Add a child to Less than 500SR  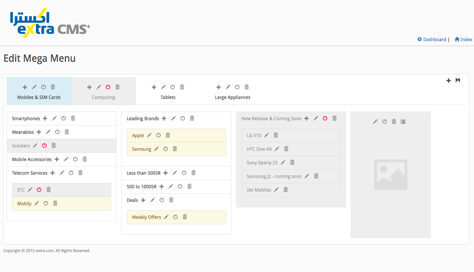pos(166,173)
